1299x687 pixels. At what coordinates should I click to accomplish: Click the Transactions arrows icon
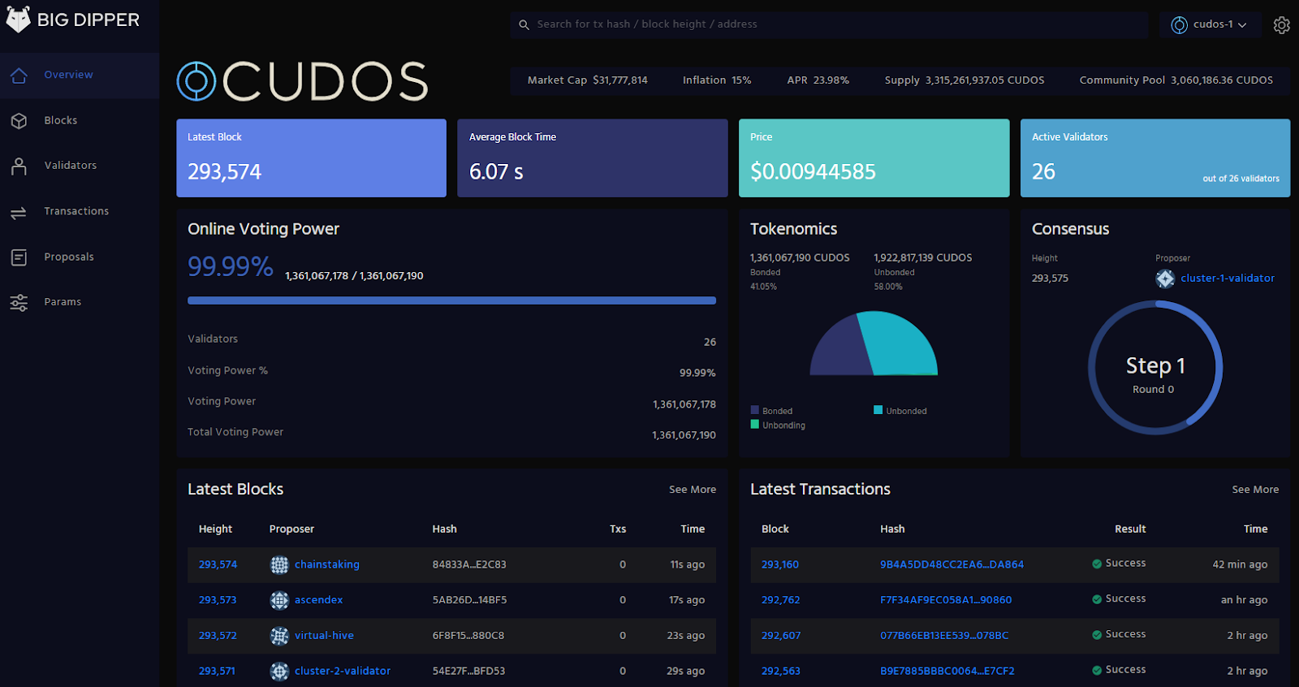click(19, 212)
